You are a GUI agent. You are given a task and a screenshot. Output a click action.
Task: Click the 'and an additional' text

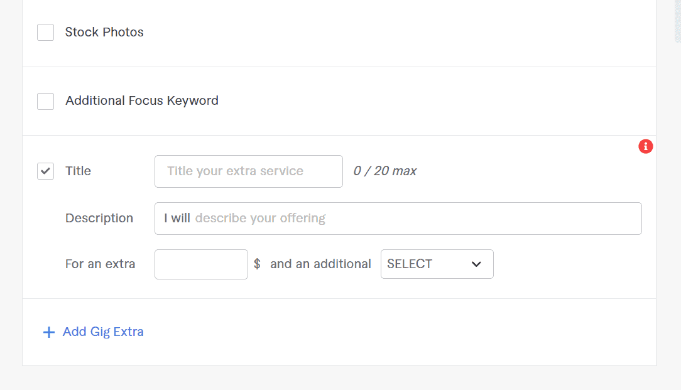pos(320,264)
